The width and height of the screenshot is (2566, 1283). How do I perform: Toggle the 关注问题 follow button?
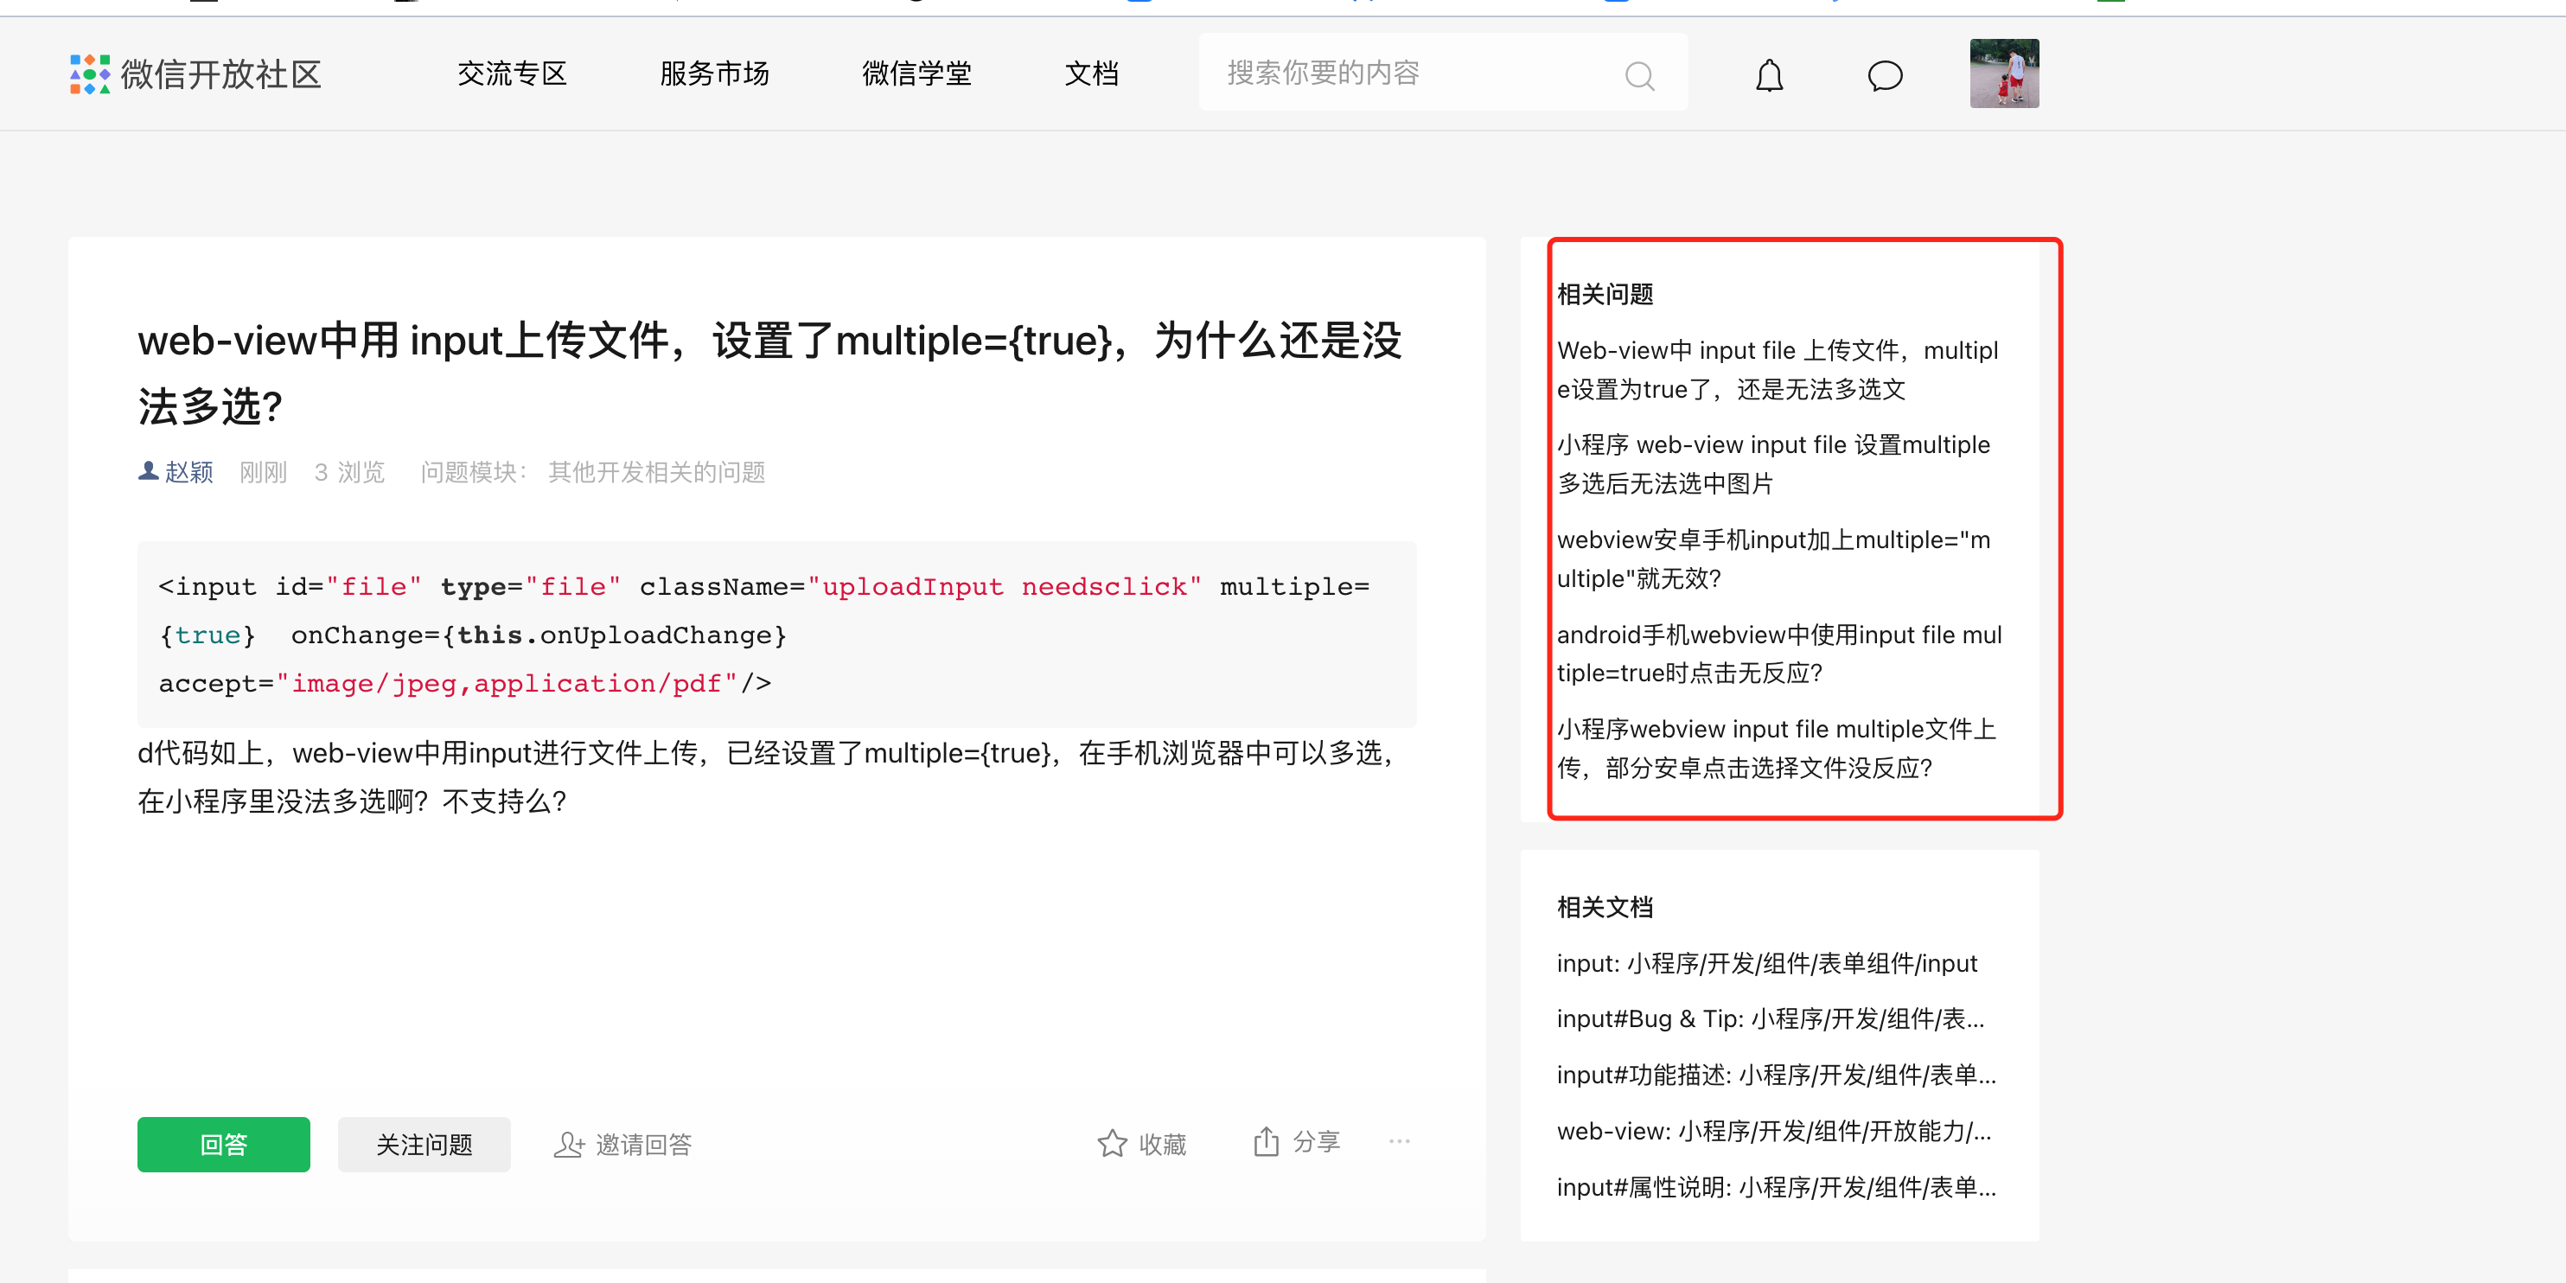click(424, 1145)
